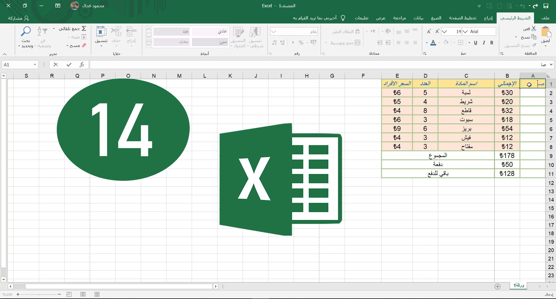
Task: Open the Customize Quick Access Toolbar dropdown
Action: (x=479, y=6)
